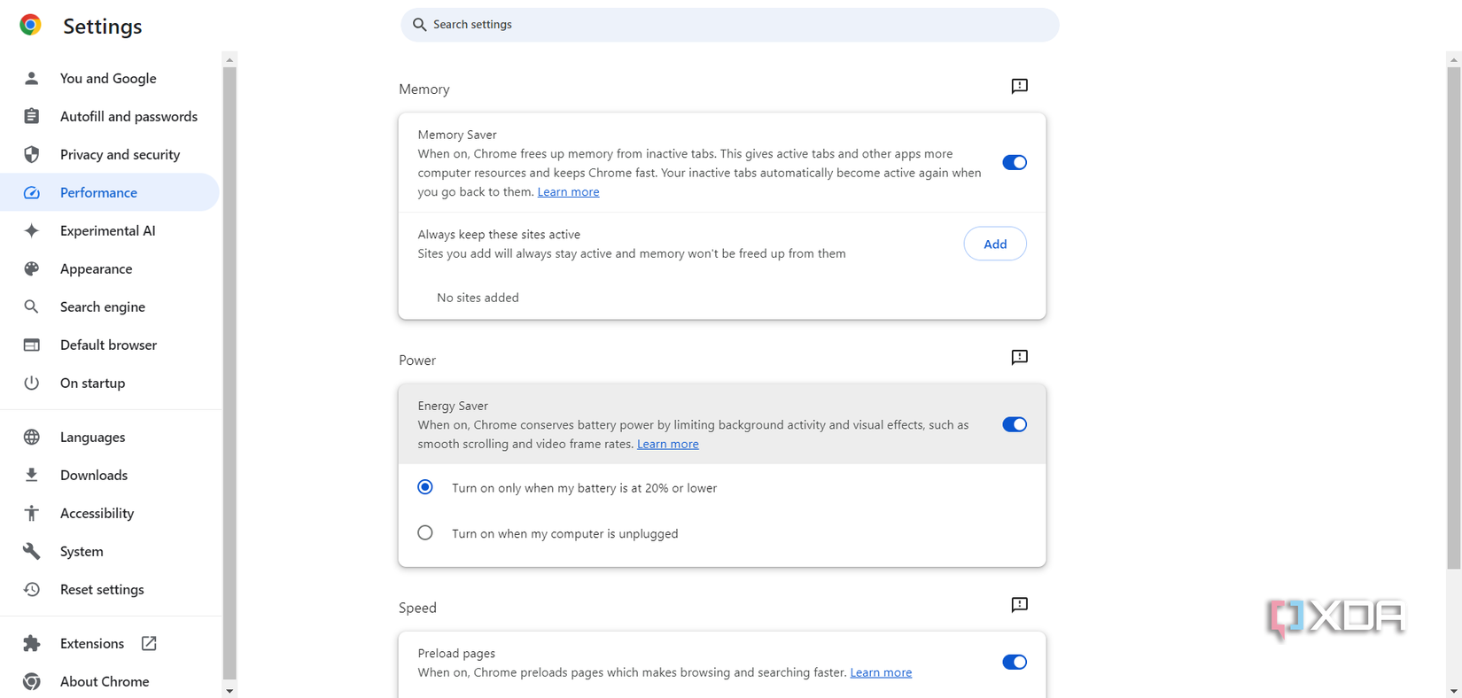Screen dimensions: 1462x698
Task: Select 'Turn on when my computer is unplugged'
Action: point(424,532)
